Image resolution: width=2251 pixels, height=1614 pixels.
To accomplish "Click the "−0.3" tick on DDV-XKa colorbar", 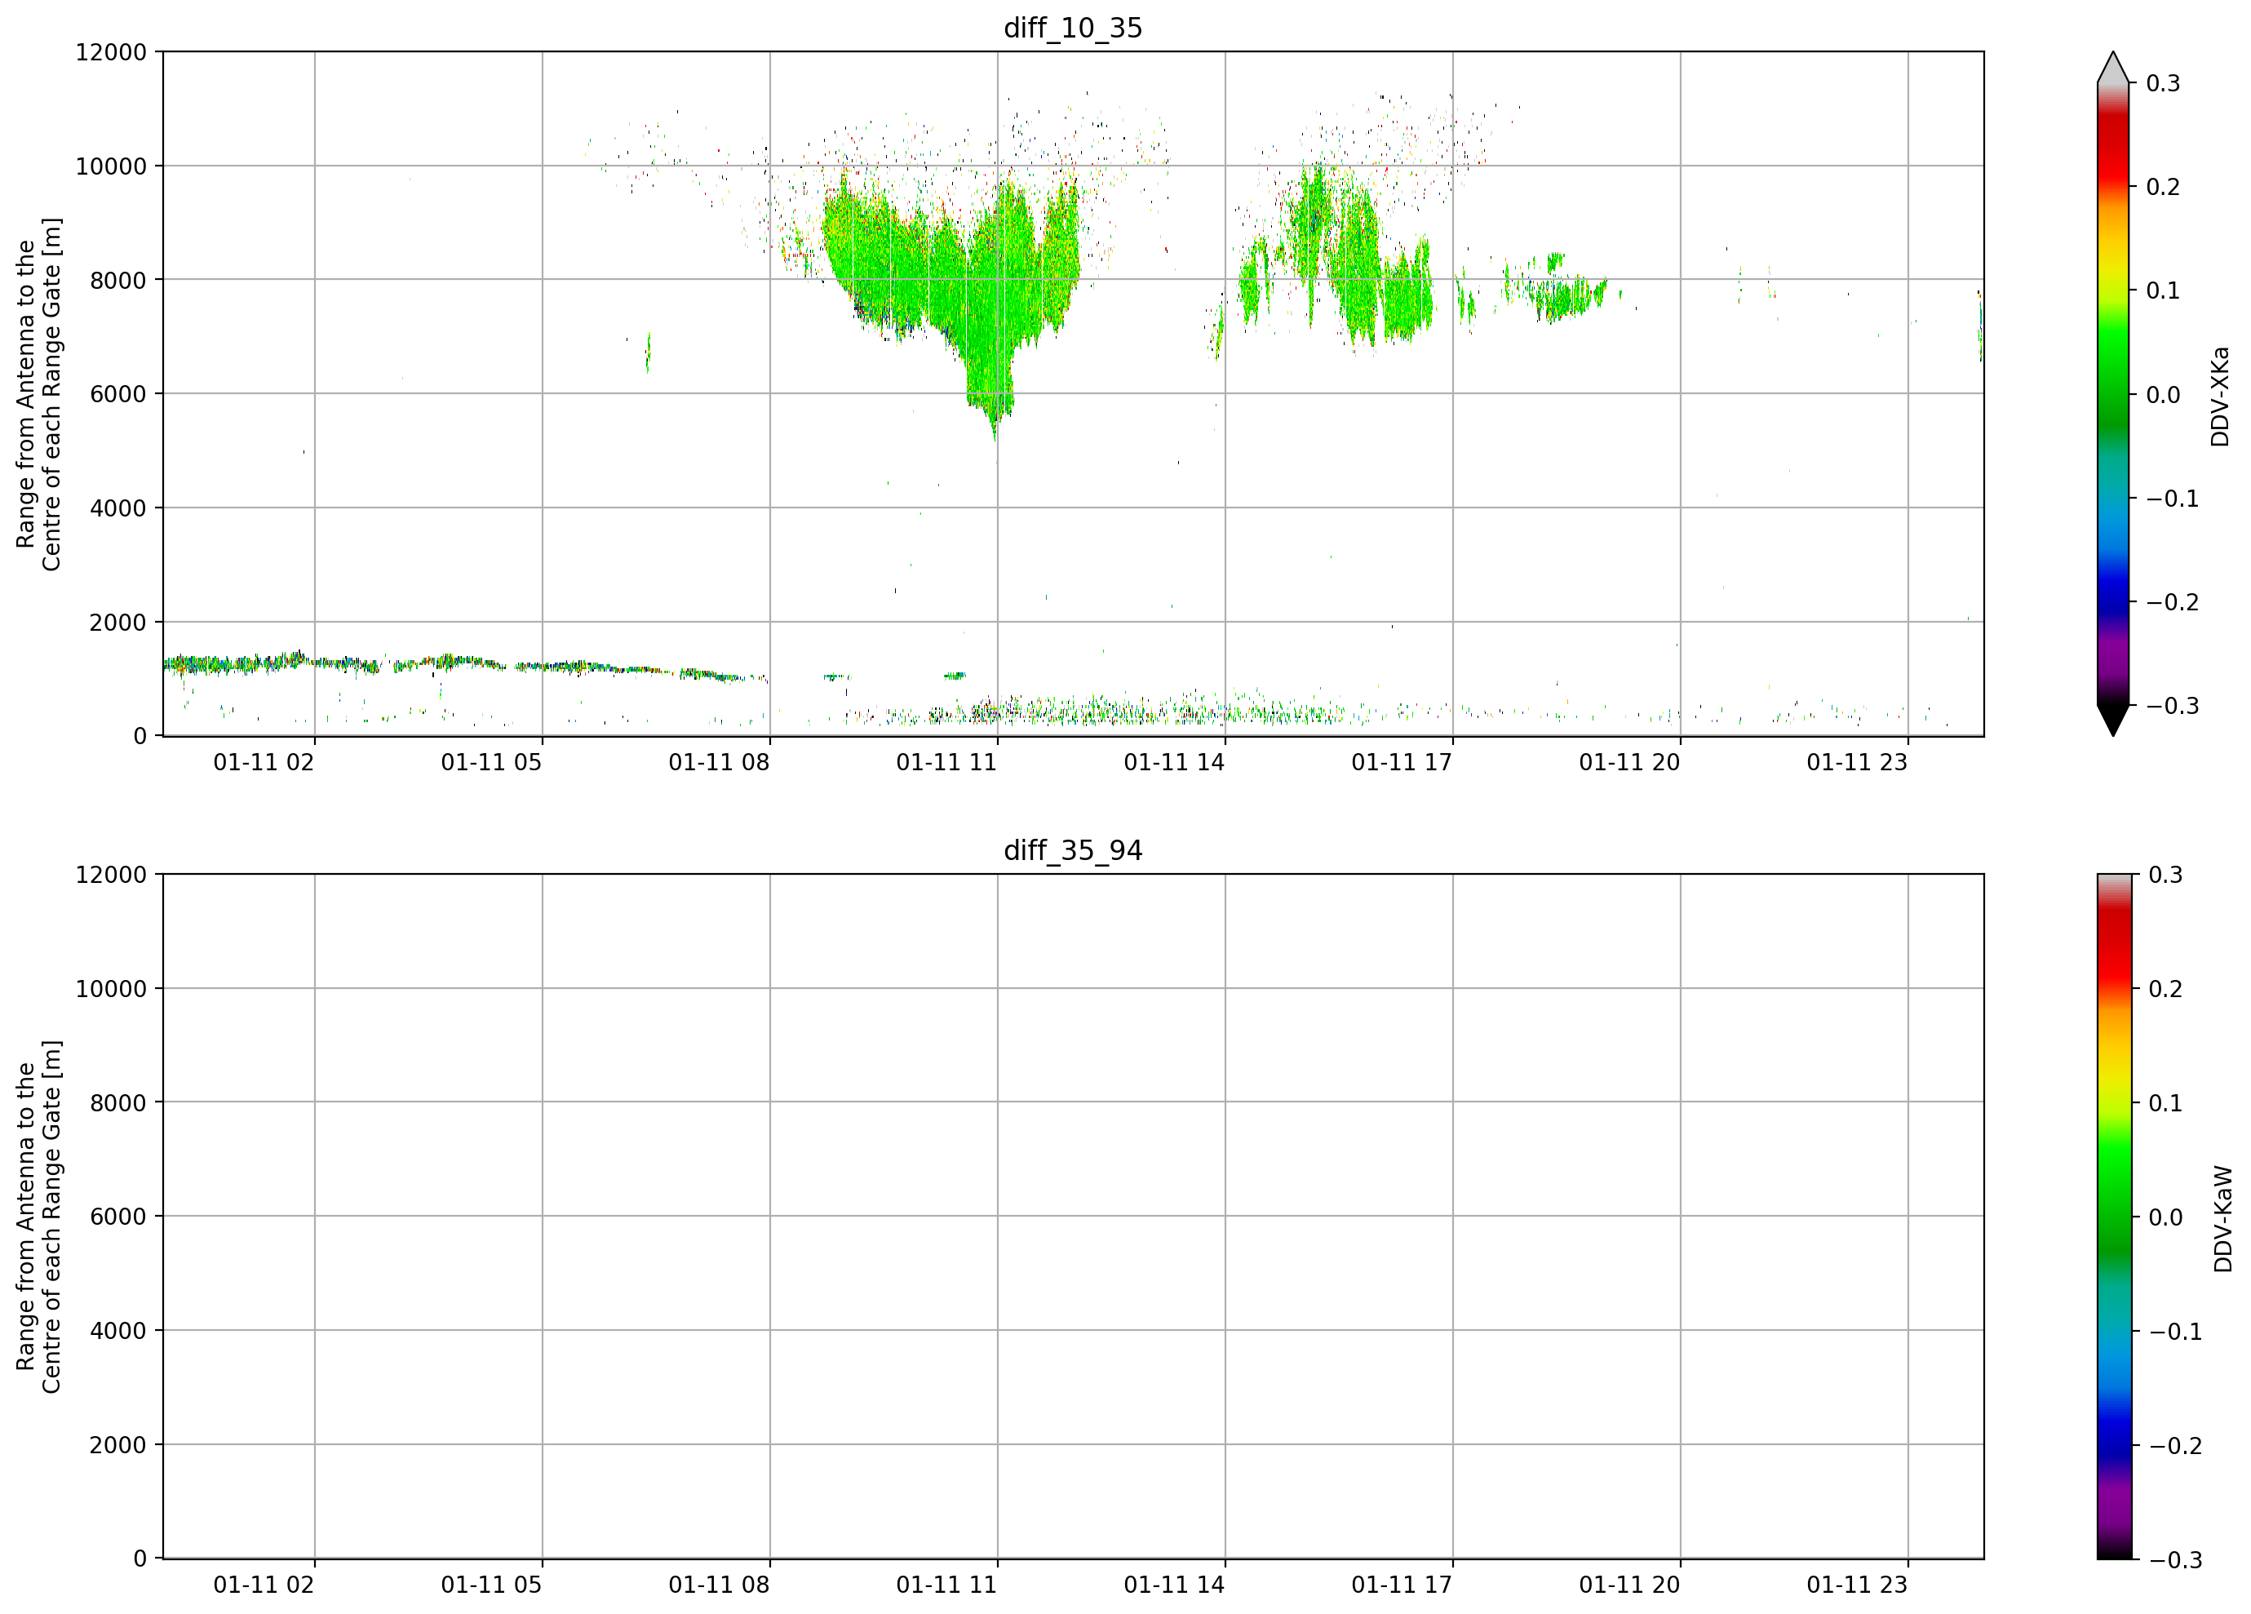I will point(2173,707).
